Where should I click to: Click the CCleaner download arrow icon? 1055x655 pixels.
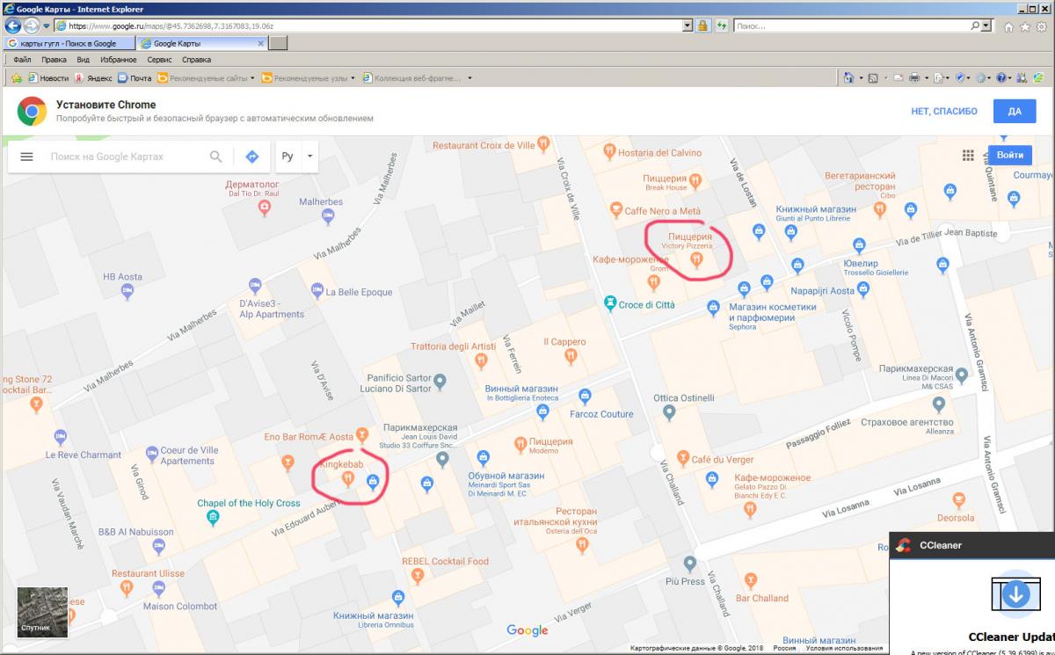click(x=1015, y=593)
